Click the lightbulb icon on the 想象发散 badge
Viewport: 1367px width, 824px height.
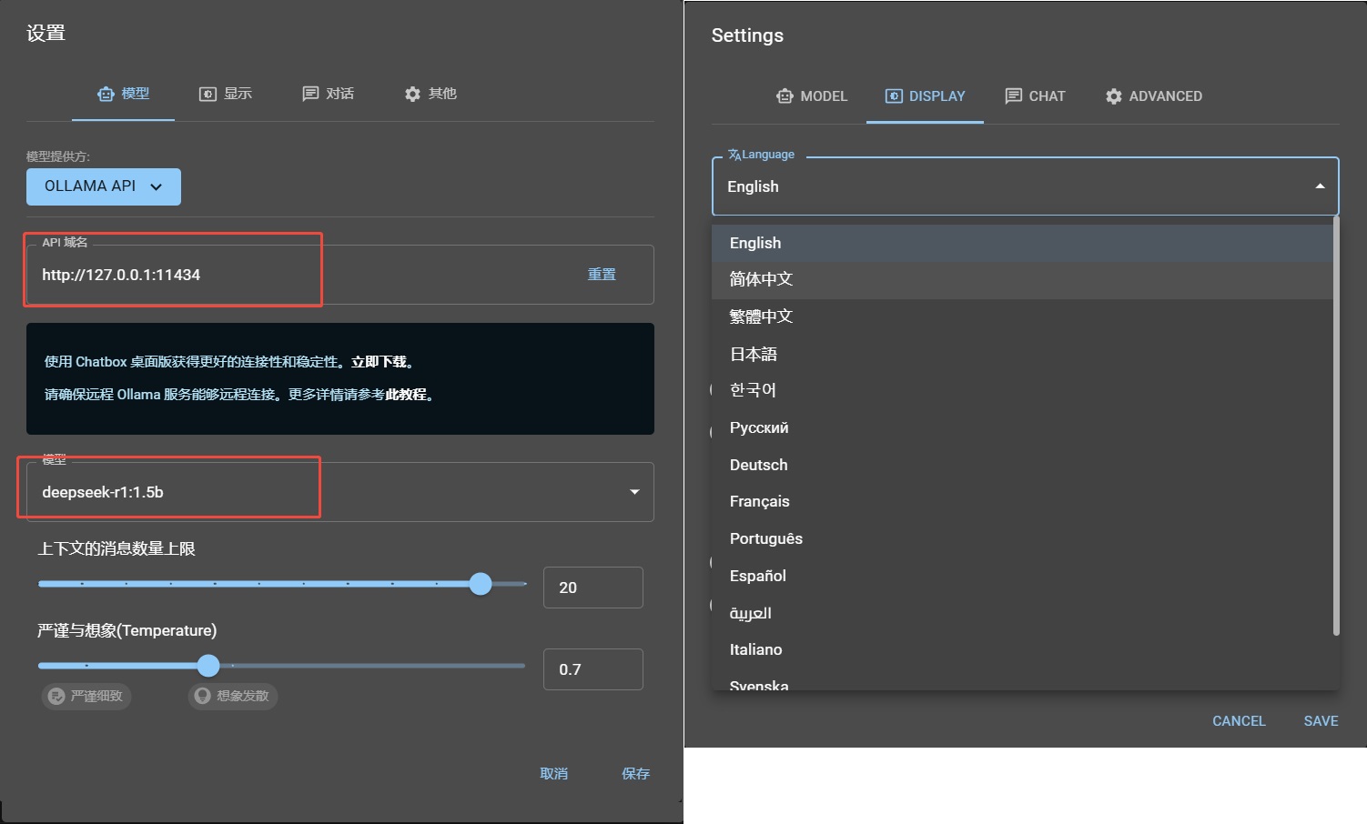tap(201, 696)
